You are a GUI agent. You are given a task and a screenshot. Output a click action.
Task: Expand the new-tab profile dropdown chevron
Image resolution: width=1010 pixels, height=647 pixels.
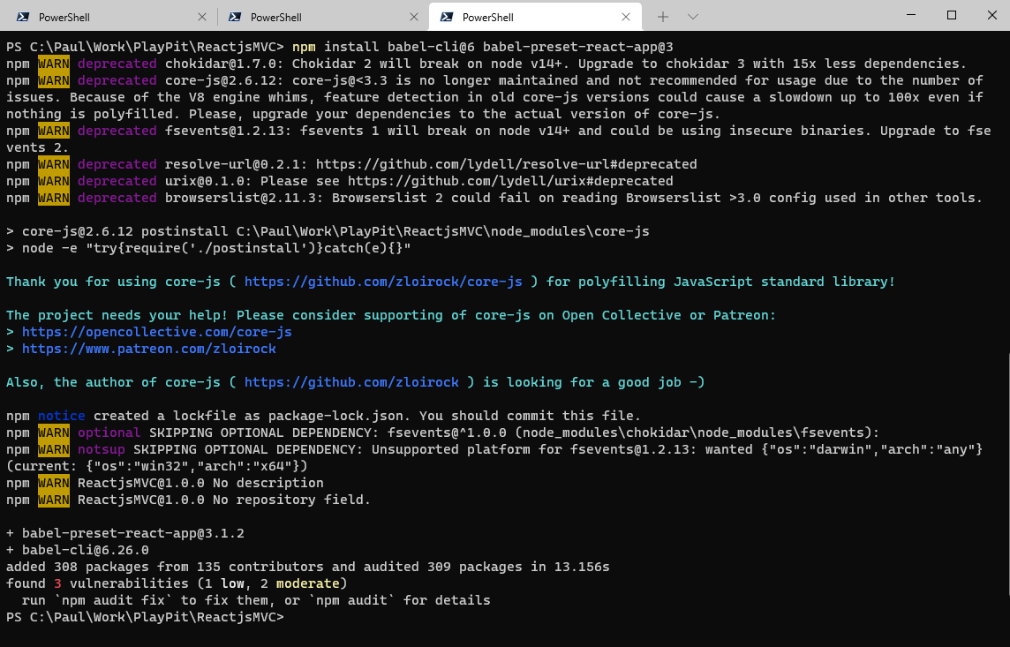(693, 17)
